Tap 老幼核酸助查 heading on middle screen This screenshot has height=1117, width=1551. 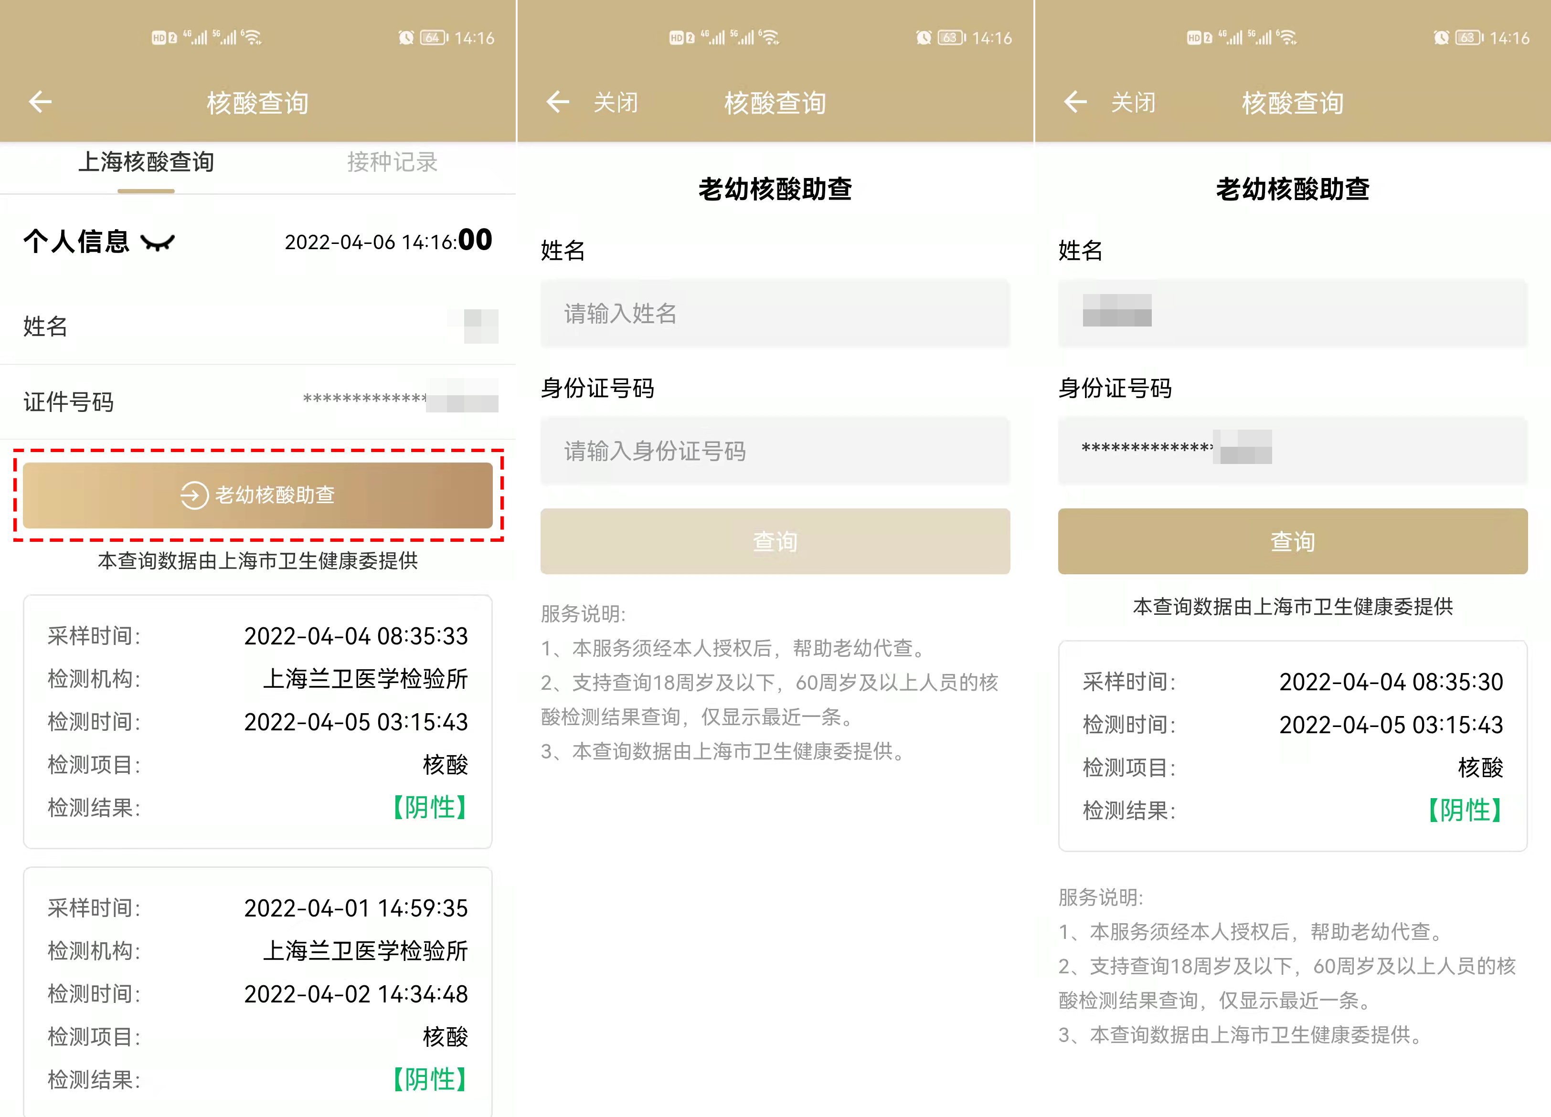click(775, 190)
